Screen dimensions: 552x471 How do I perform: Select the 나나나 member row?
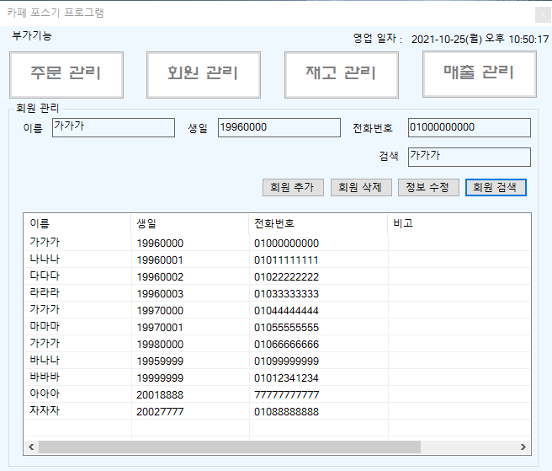[277, 260]
